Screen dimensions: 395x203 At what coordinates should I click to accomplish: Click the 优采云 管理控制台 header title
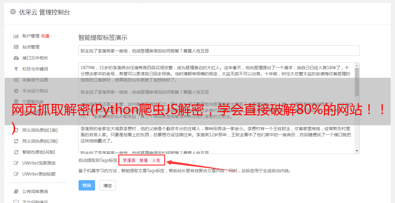pyautogui.click(x=44, y=12)
